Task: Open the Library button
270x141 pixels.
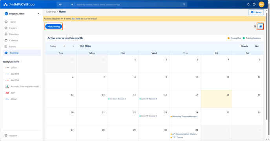Action: click(256, 12)
